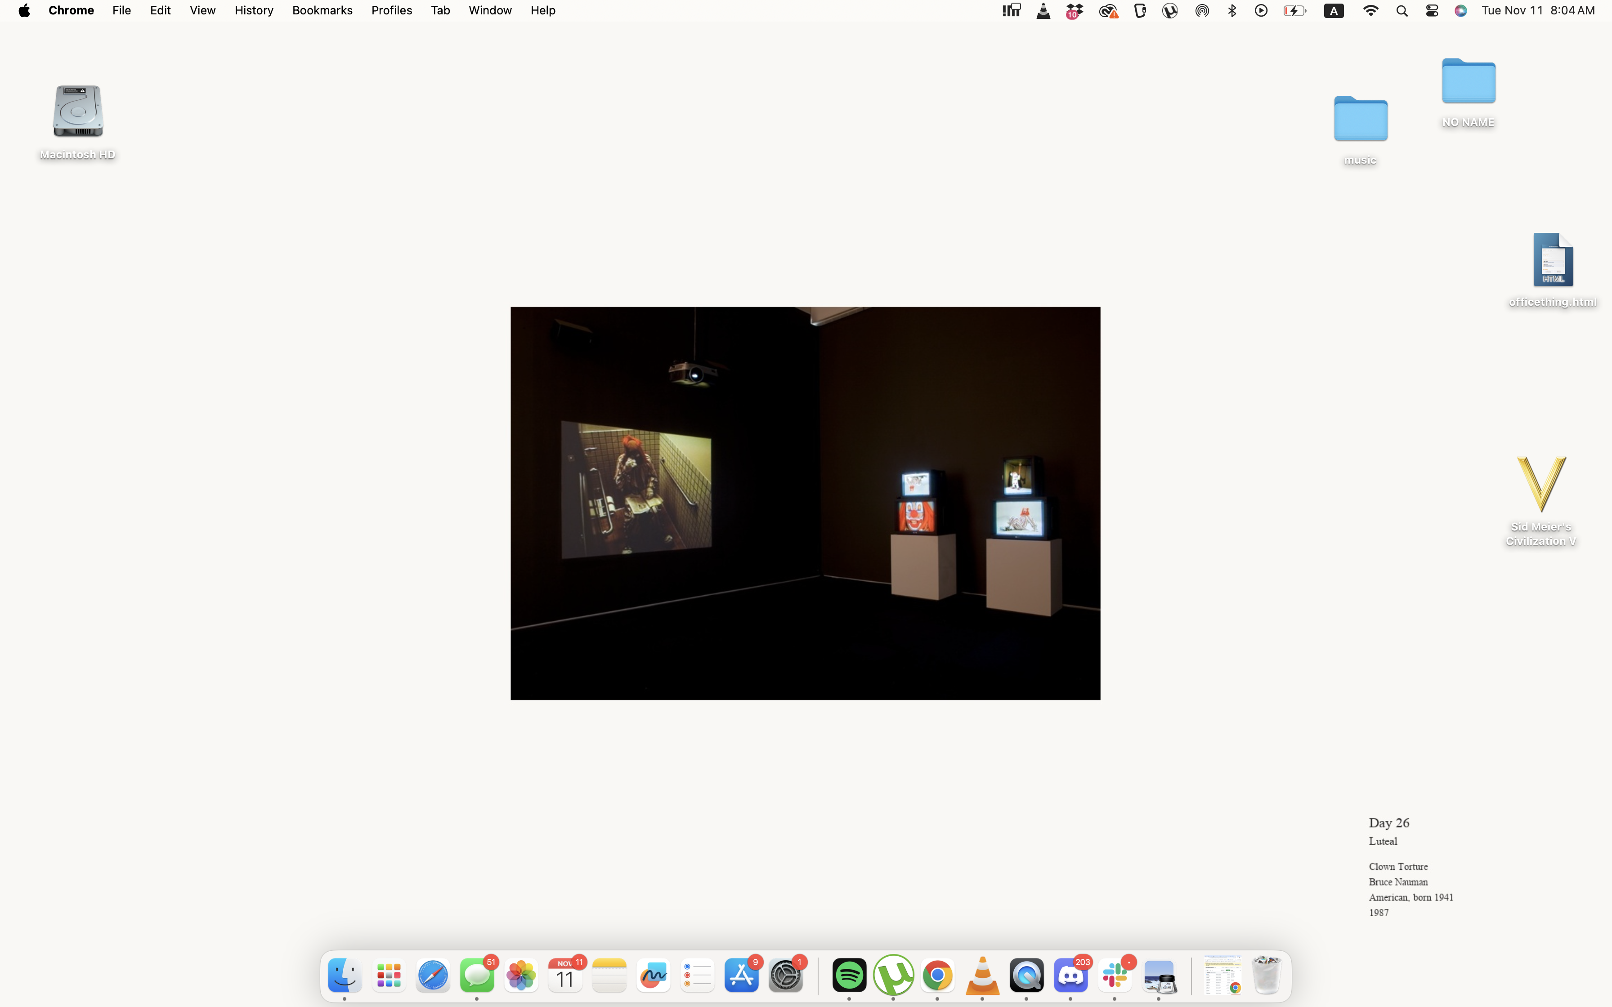This screenshot has height=1007, width=1612.
Task: Open the Edit menu
Action: pos(161,10)
